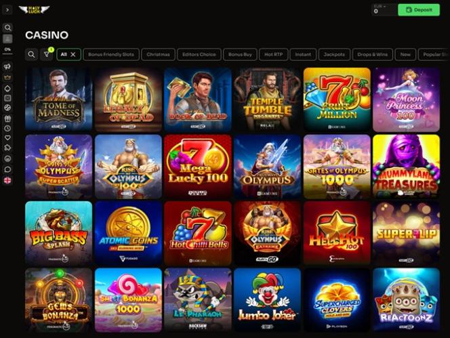Viewport: 450px width, 338px height.
Task: Click the Holy Luck logo
Action: coord(34,9)
